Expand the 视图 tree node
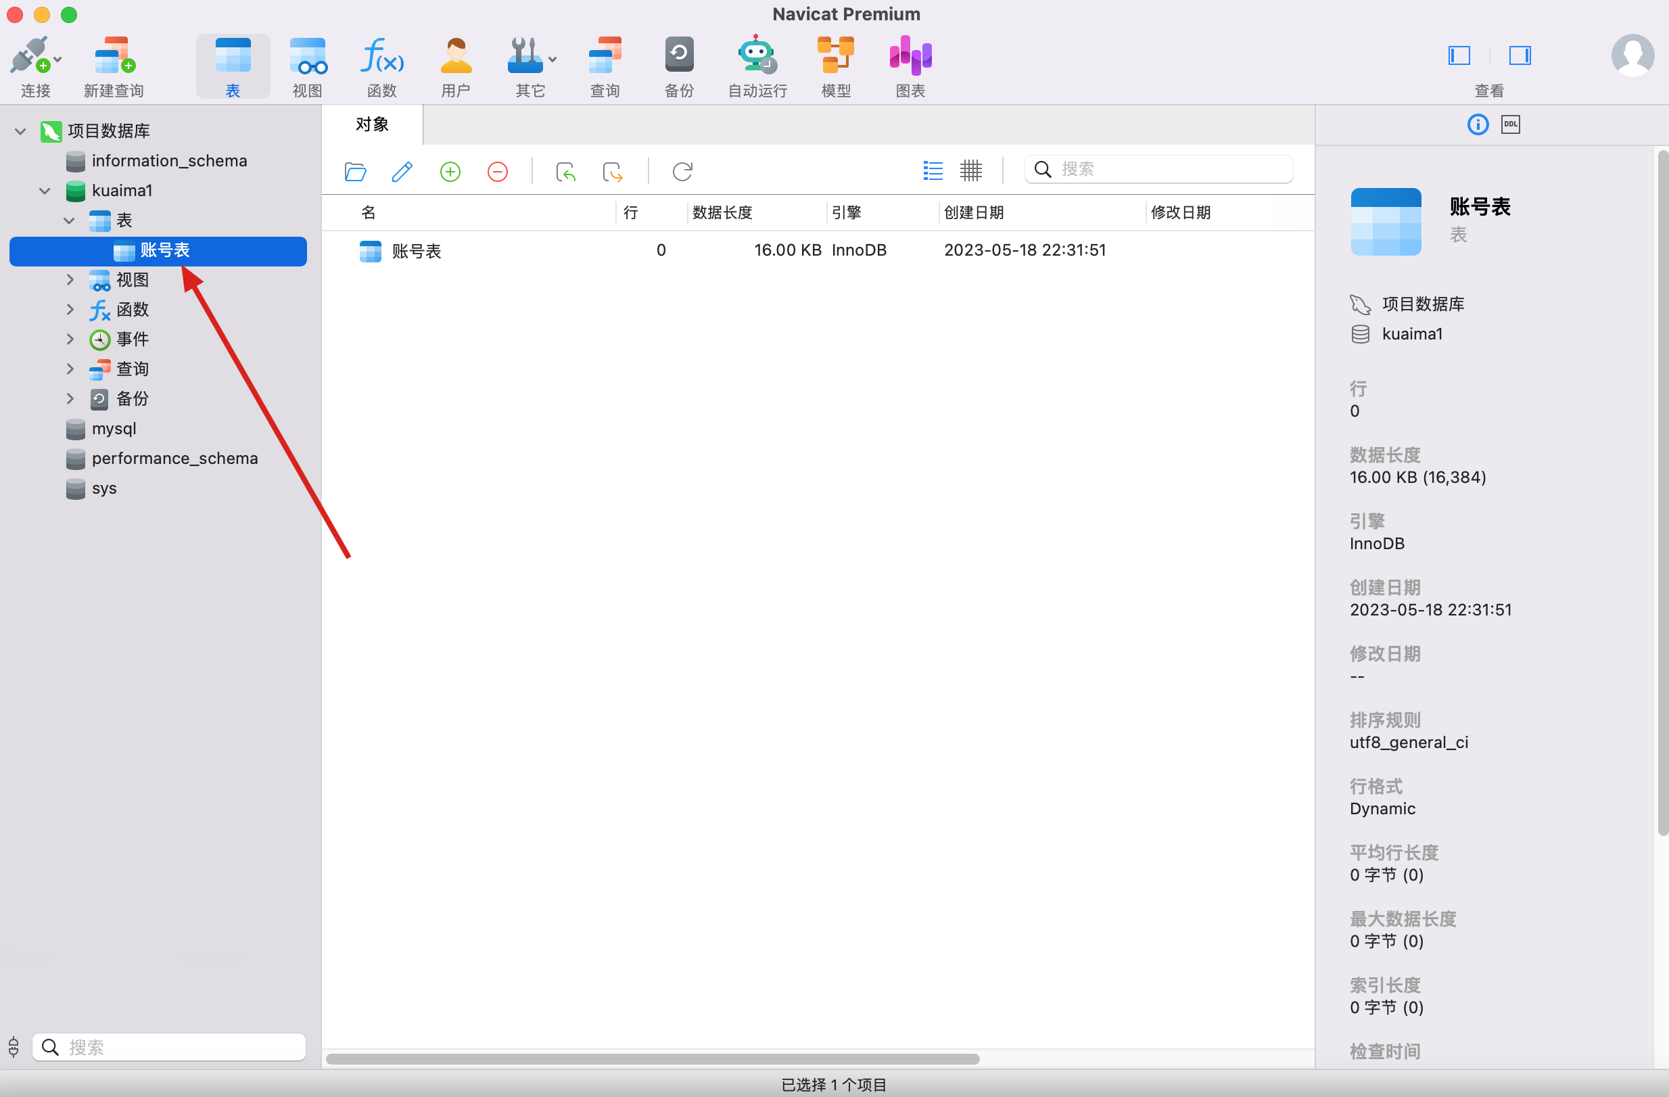Image resolution: width=1669 pixels, height=1097 pixels. [x=70, y=279]
